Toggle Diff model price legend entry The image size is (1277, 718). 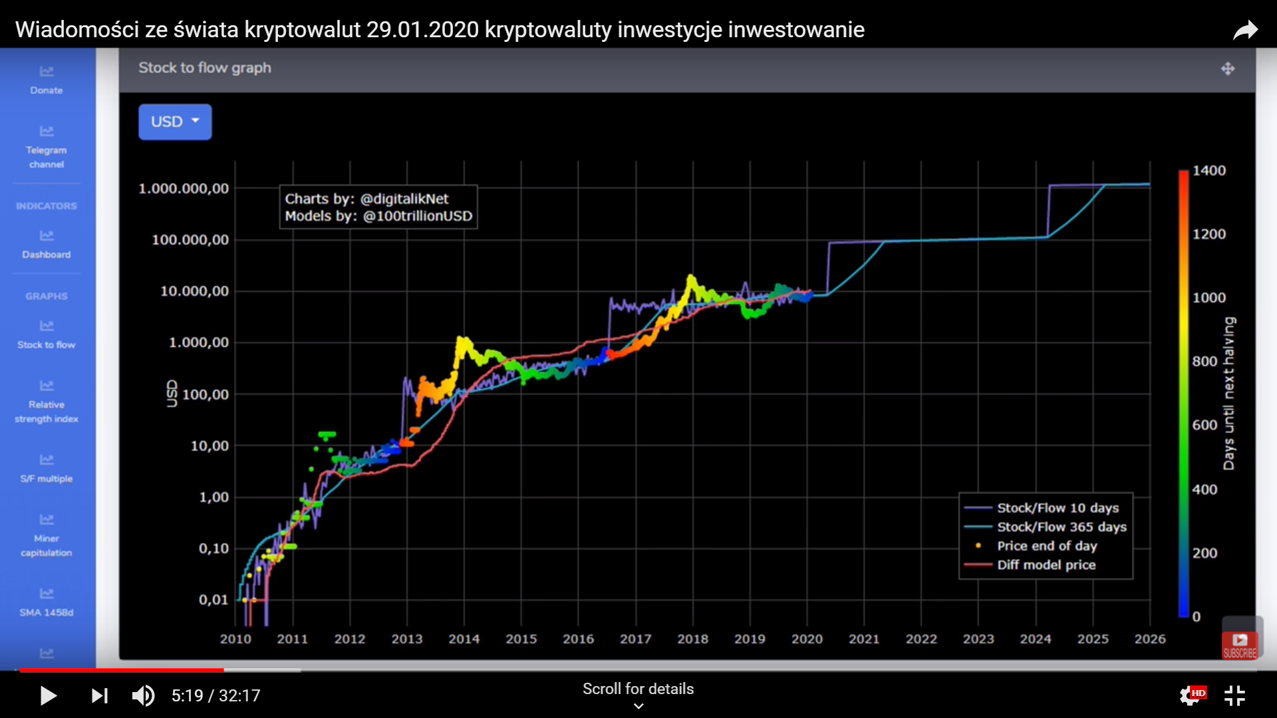tap(1030, 565)
